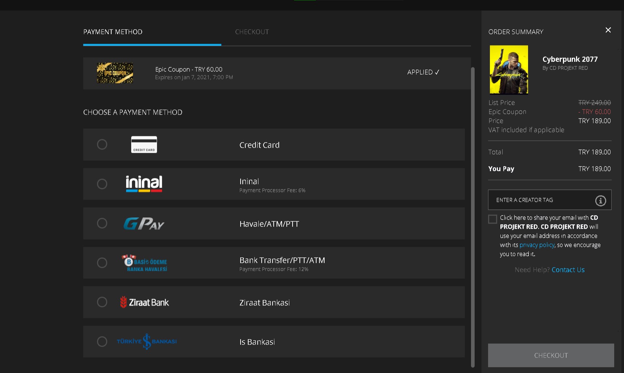Select the Basit Ödeme Bank Transfer radio button
This screenshot has height=373, width=624.
102,263
